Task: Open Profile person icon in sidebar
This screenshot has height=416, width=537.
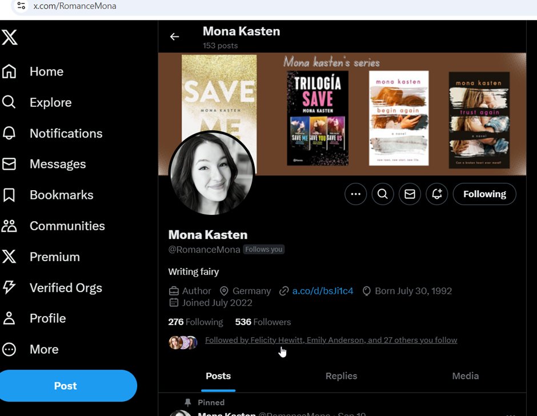Action: pyautogui.click(x=9, y=318)
